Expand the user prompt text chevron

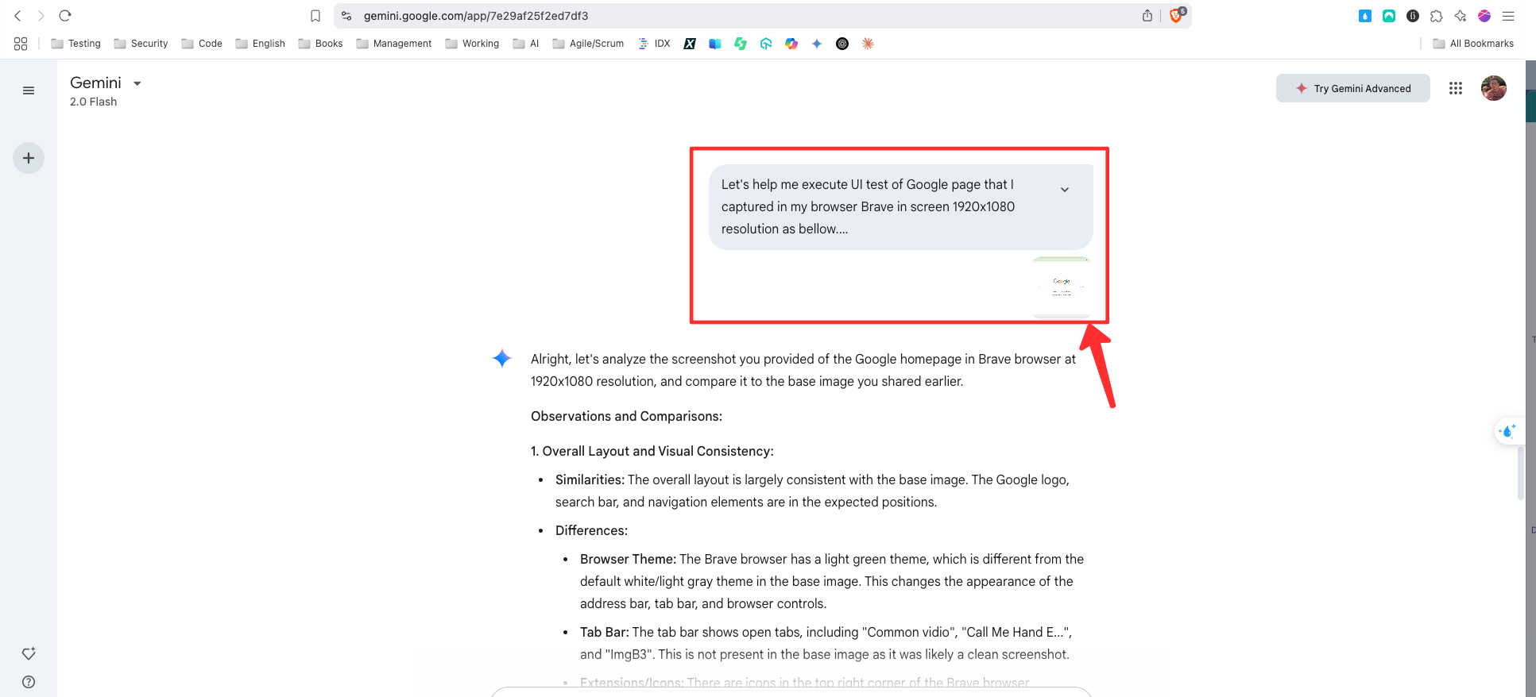pos(1065,189)
